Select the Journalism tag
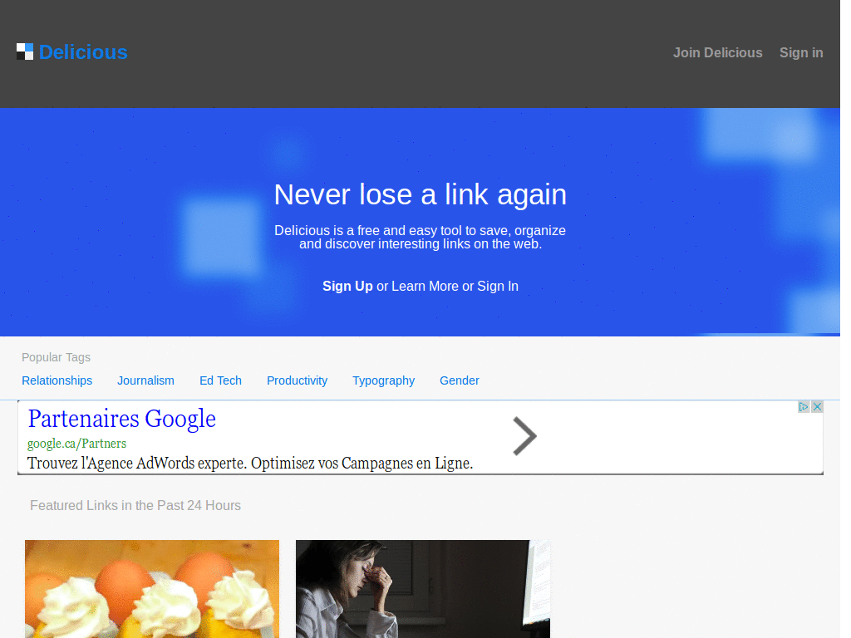The image size is (851, 638). [145, 380]
